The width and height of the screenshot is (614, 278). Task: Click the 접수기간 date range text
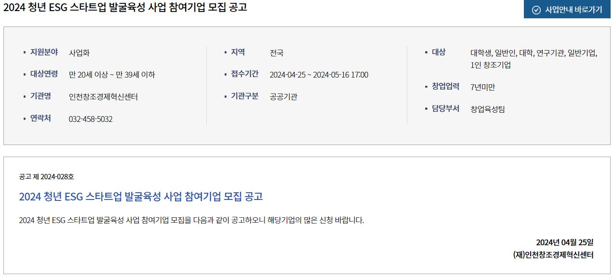(x=319, y=75)
